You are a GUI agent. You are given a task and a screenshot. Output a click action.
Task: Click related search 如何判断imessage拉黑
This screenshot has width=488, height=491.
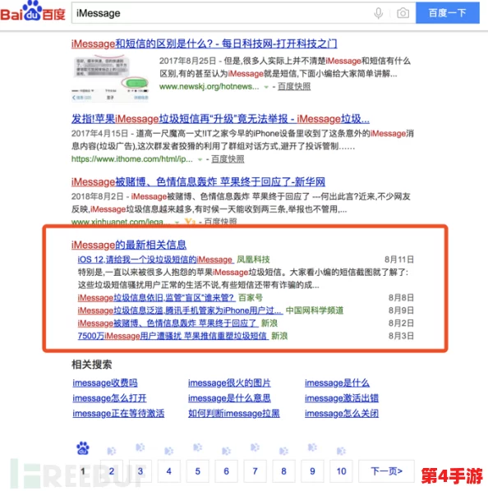[x=234, y=414]
